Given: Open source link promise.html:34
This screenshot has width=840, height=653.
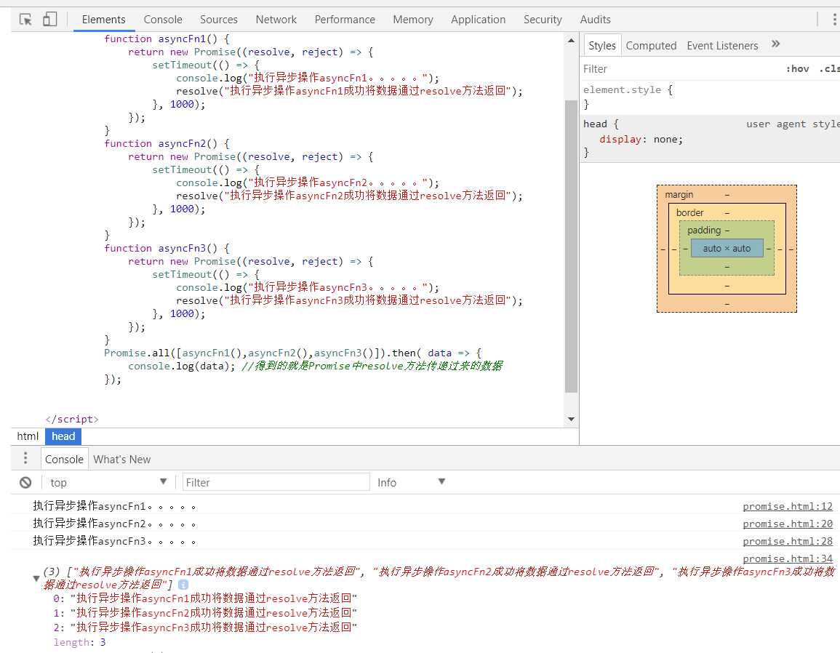Looking at the screenshot, I should [788, 558].
